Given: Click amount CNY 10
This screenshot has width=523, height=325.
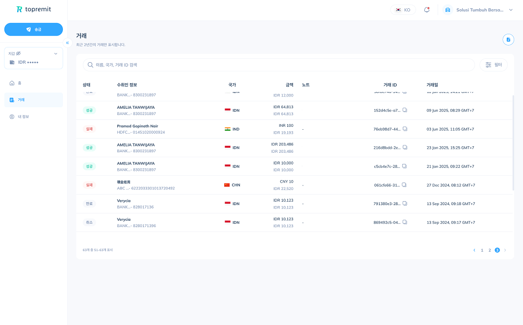Looking at the screenshot, I should click(287, 182).
